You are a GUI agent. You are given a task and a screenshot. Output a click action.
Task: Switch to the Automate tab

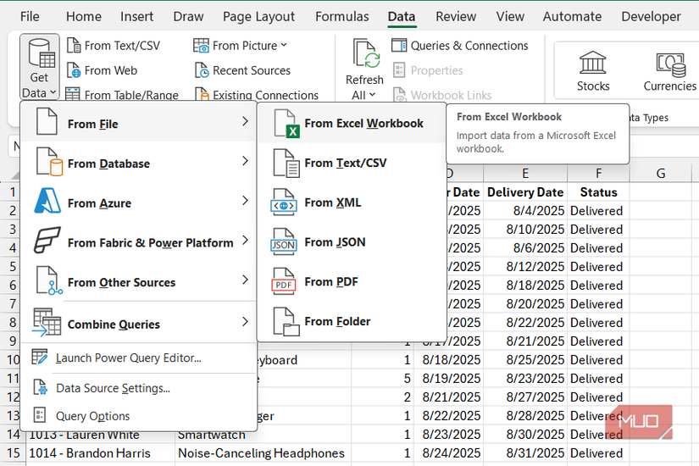[x=572, y=16]
